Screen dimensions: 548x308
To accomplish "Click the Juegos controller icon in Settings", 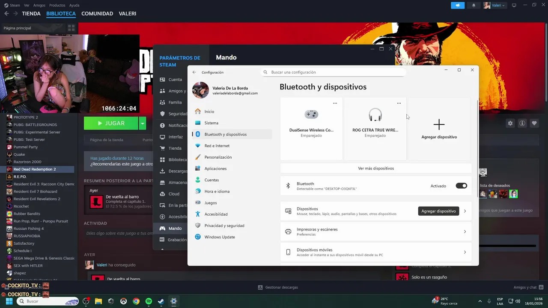I will [x=198, y=203].
